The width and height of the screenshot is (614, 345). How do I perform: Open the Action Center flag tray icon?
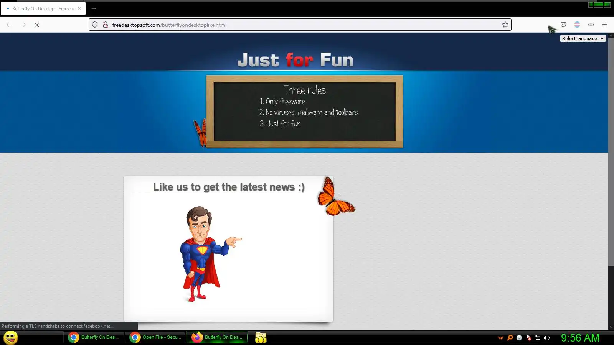tap(528, 338)
